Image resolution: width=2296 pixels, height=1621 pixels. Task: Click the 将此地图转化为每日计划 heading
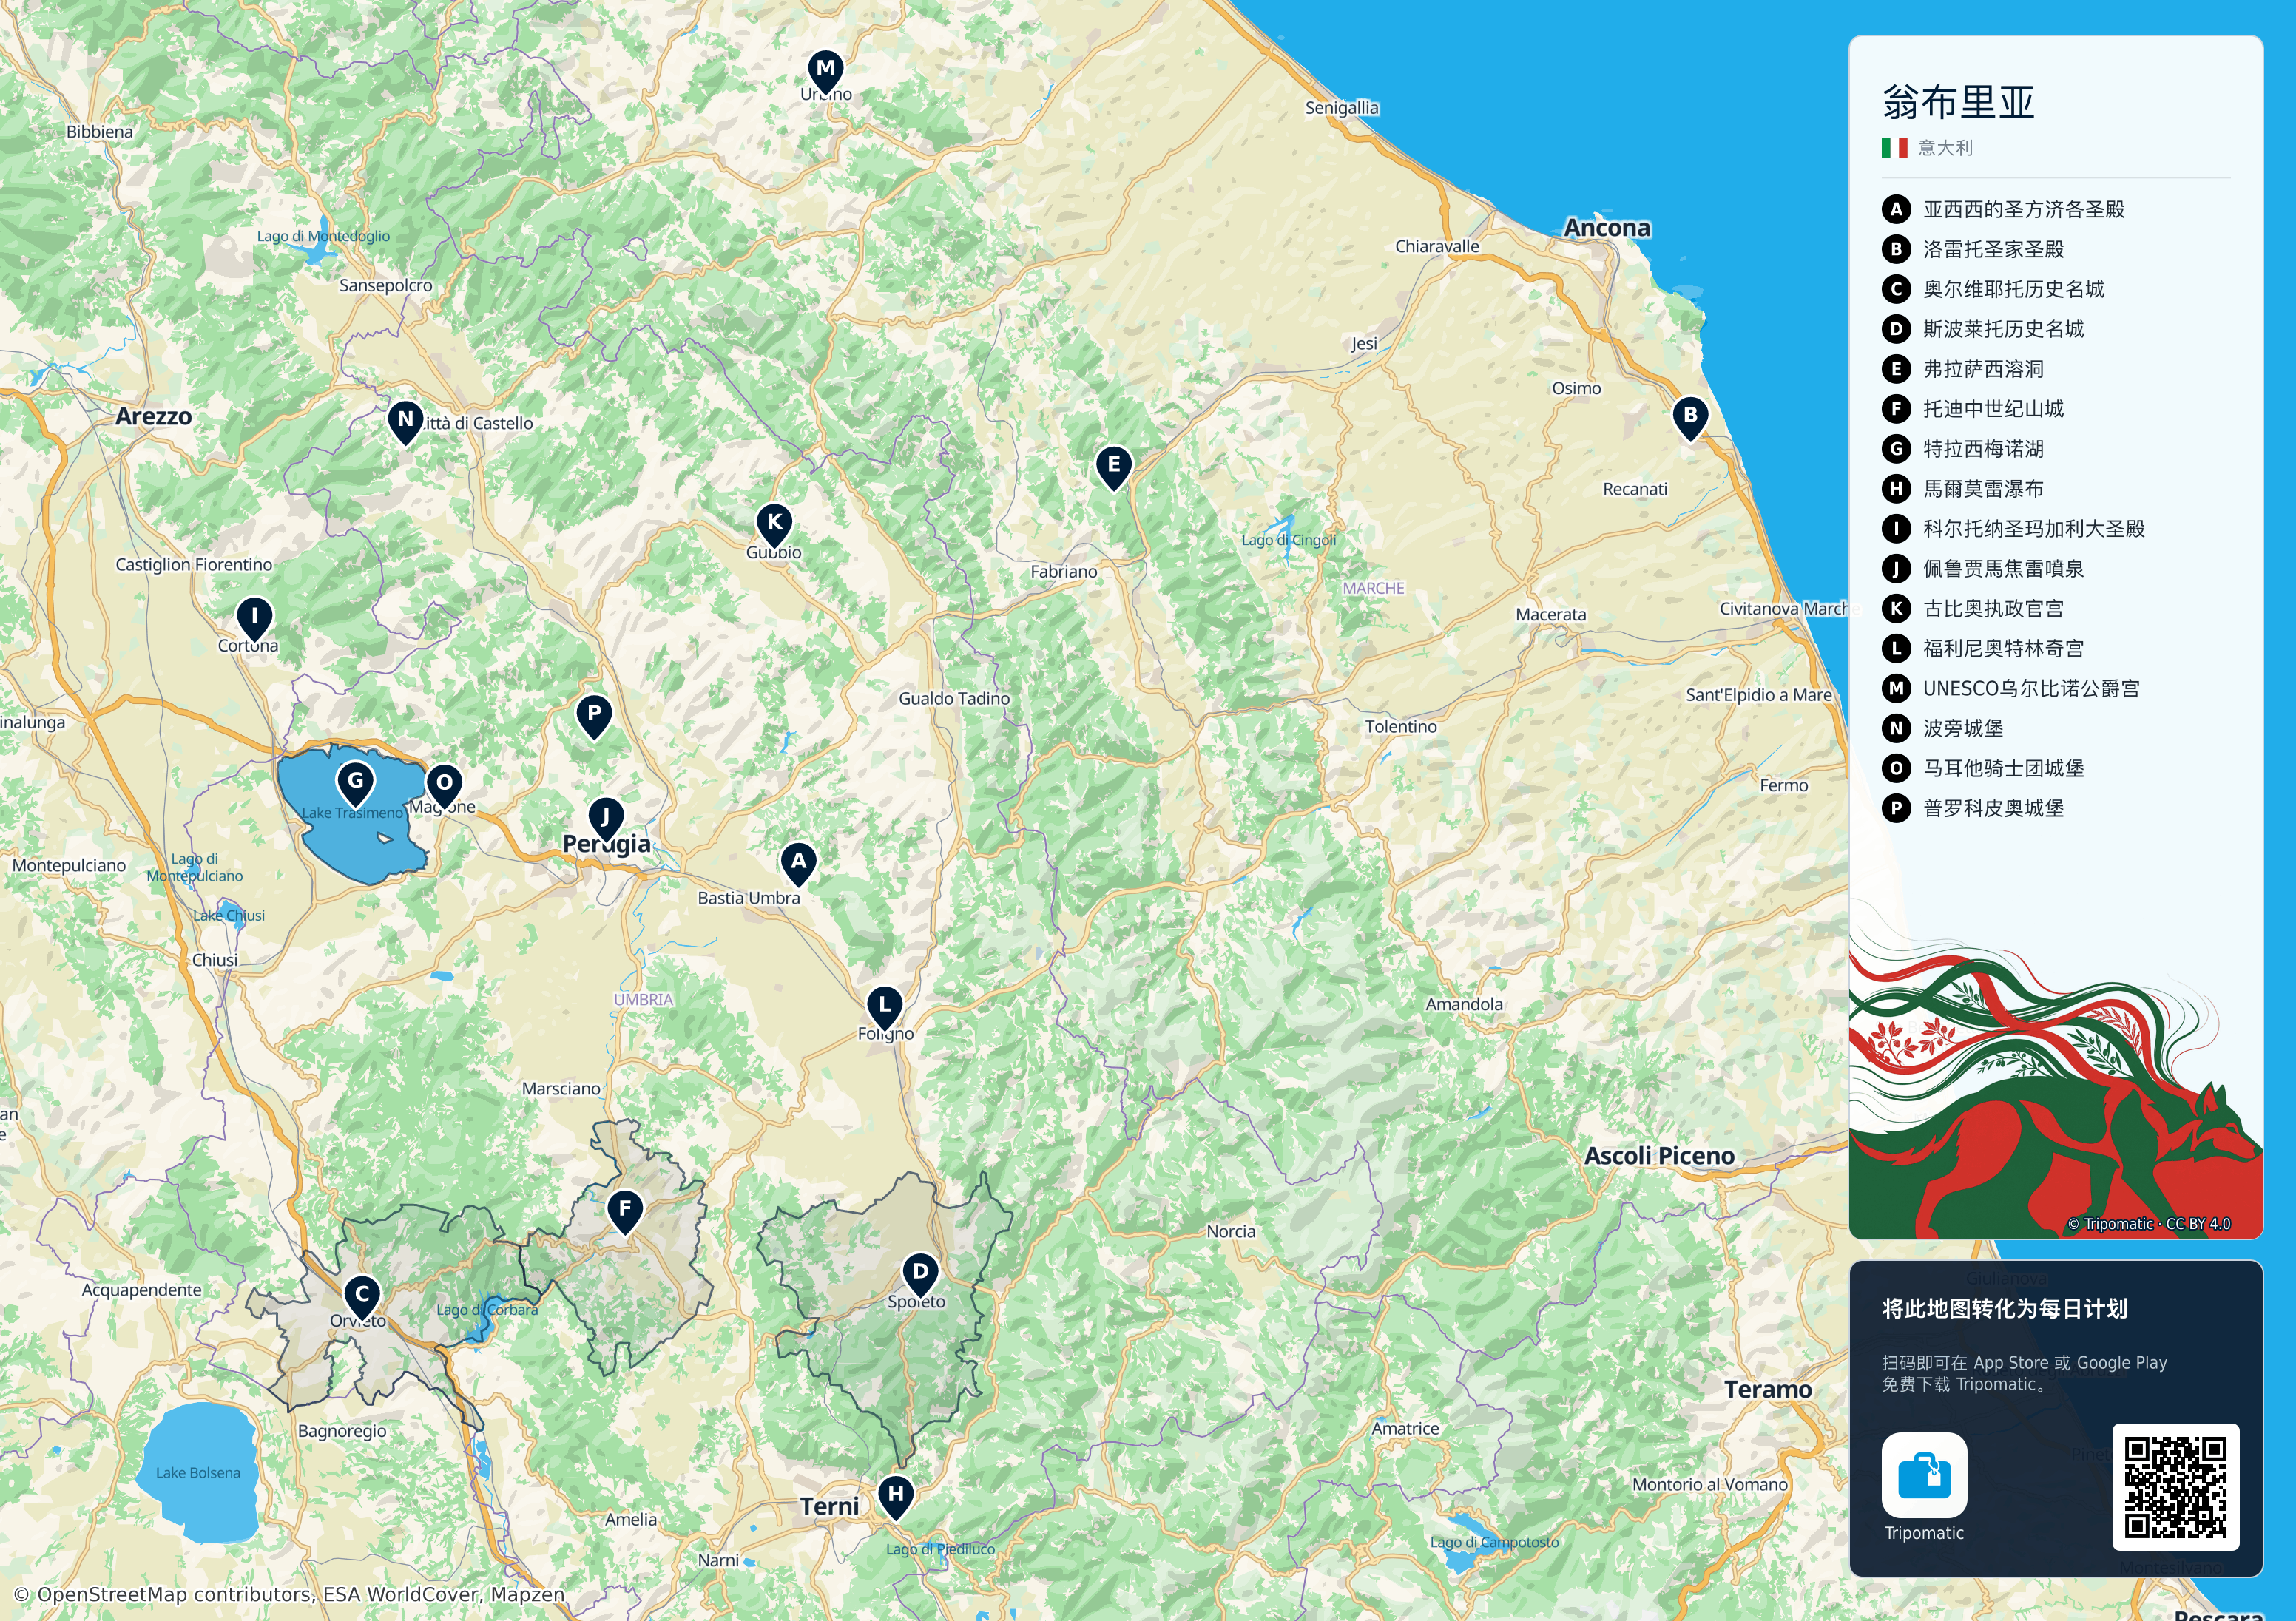[2004, 1309]
